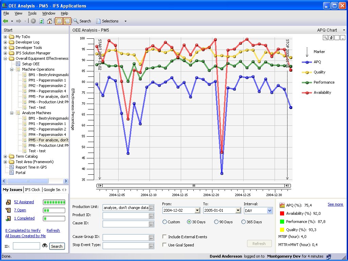
Task: Open the From date dropdown
Action: pos(197,210)
